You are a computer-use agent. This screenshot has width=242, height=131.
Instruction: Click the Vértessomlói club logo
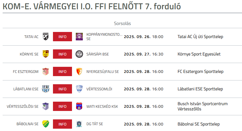coord(79,89)
